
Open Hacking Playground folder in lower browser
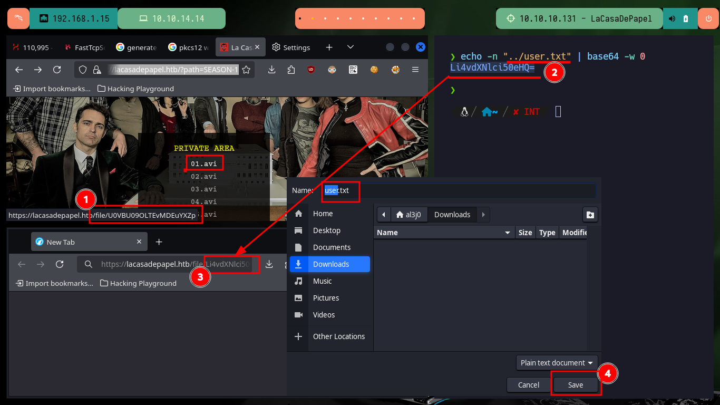[138, 283]
